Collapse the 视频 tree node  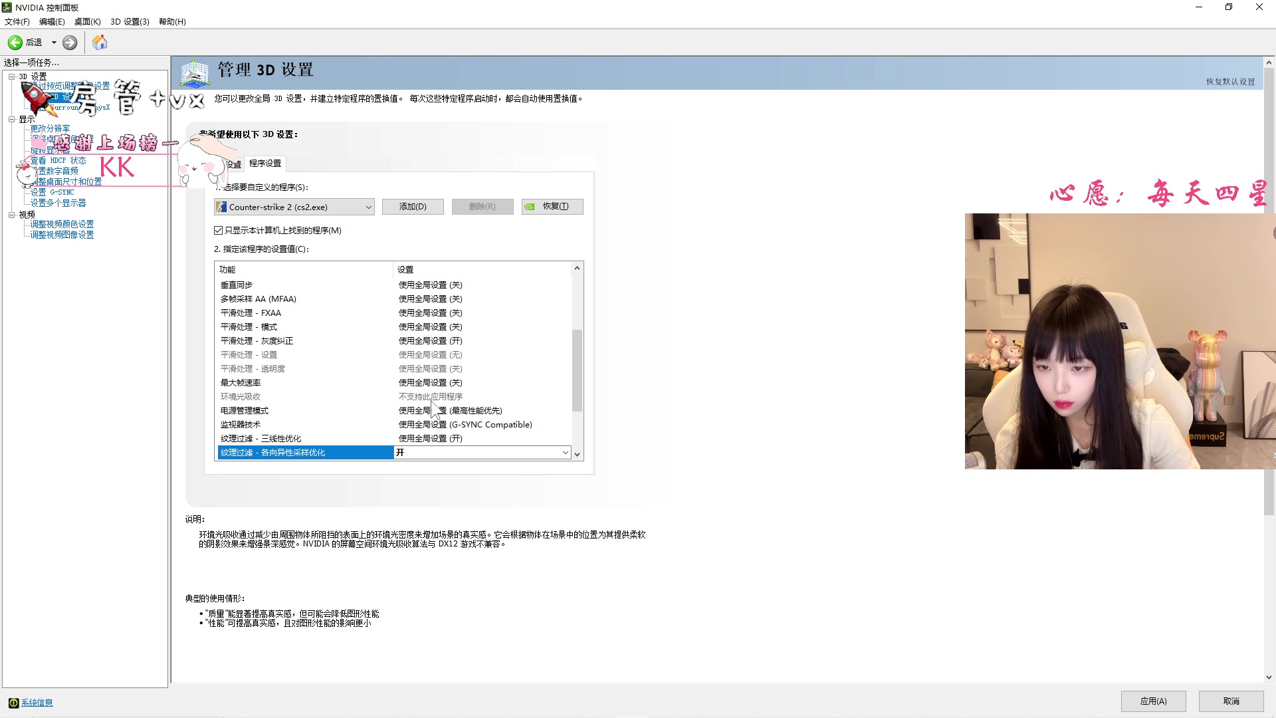point(11,215)
